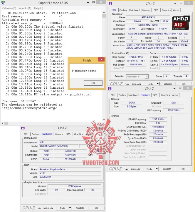Expand Tools dropdown arrow in top CPU-Z window

(158, 84)
